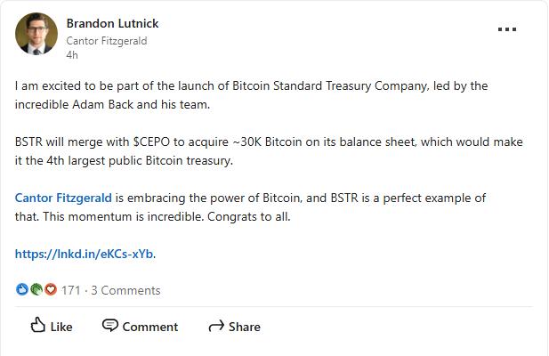Open the three-dot post options menu
549x356 pixels.
(x=506, y=29)
